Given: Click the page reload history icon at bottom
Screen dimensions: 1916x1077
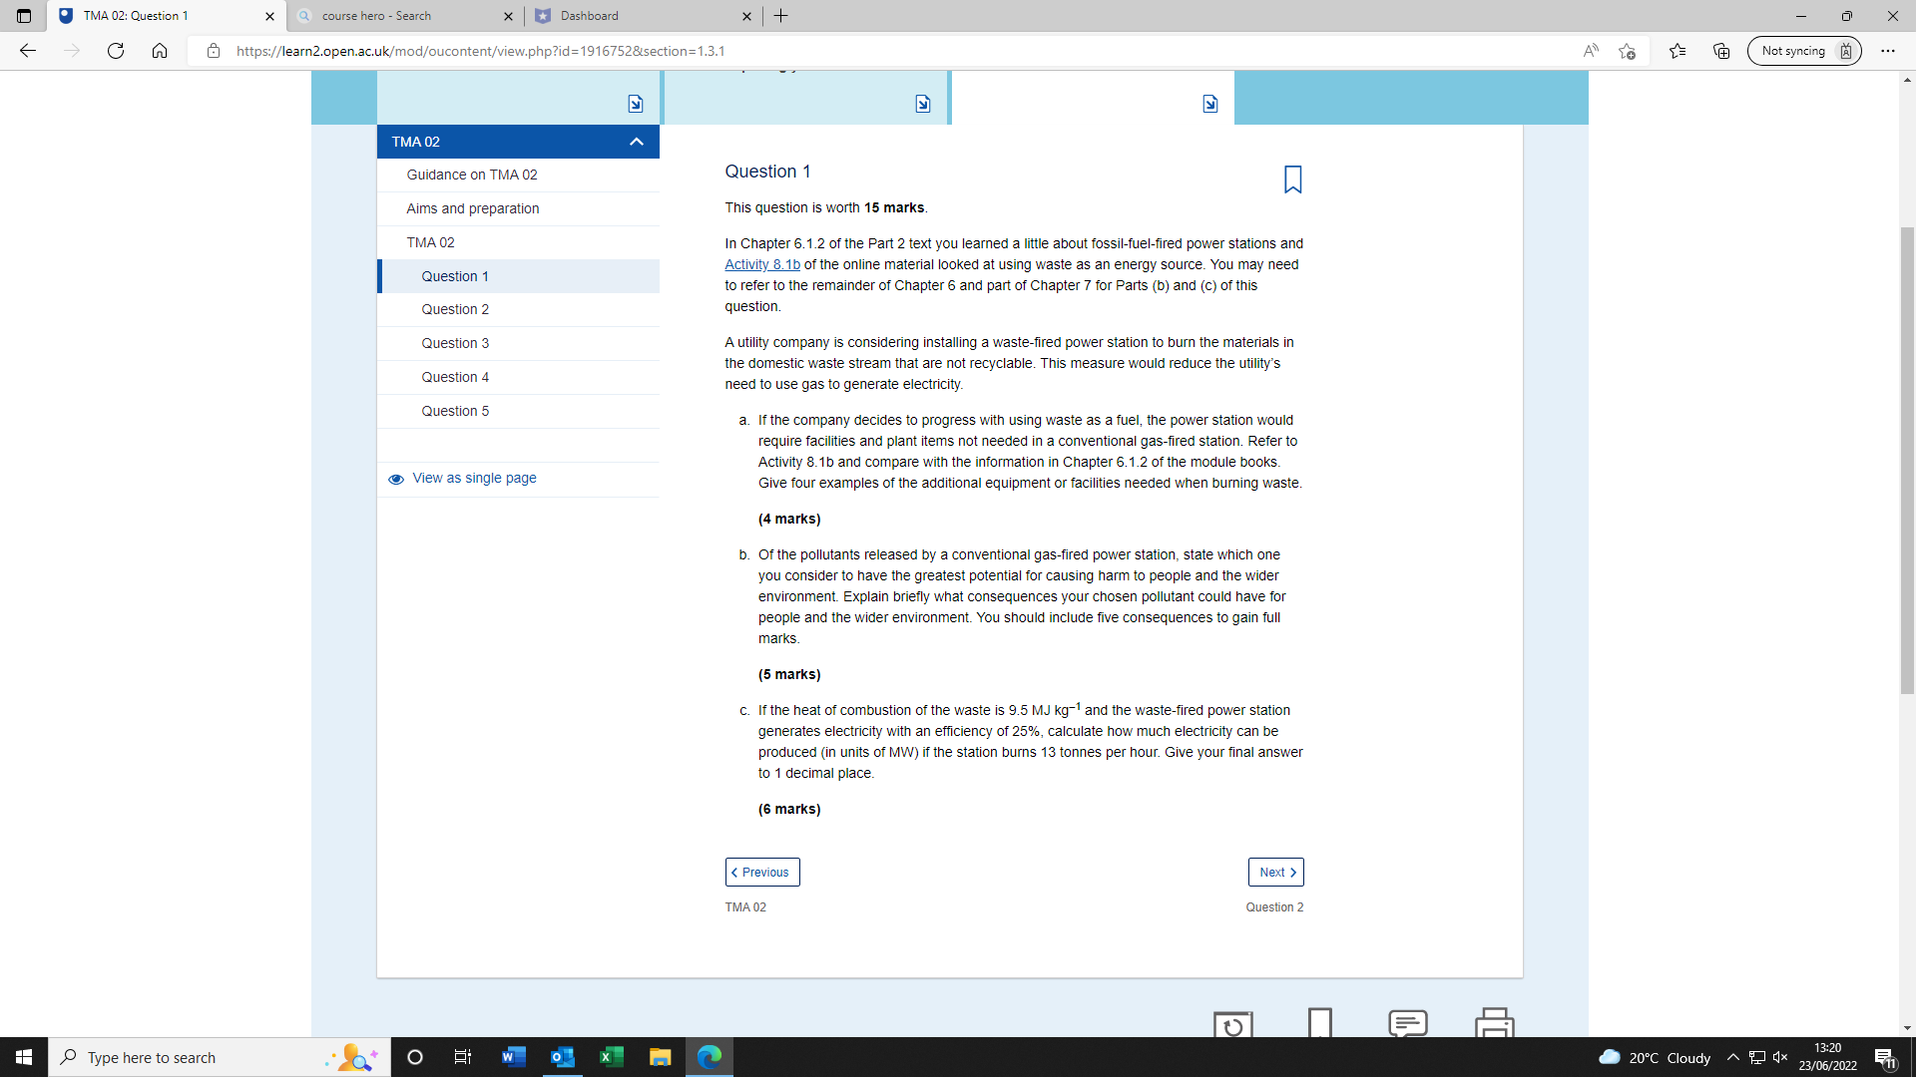Looking at the screenshot, I should [1232, 1024].
